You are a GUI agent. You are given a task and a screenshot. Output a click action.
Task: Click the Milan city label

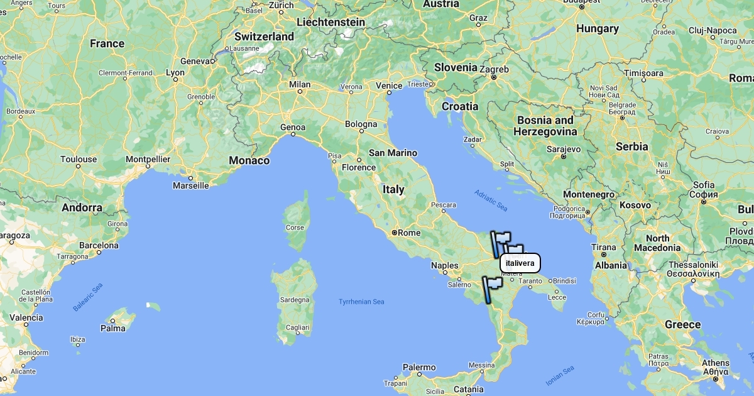point(300,84)
